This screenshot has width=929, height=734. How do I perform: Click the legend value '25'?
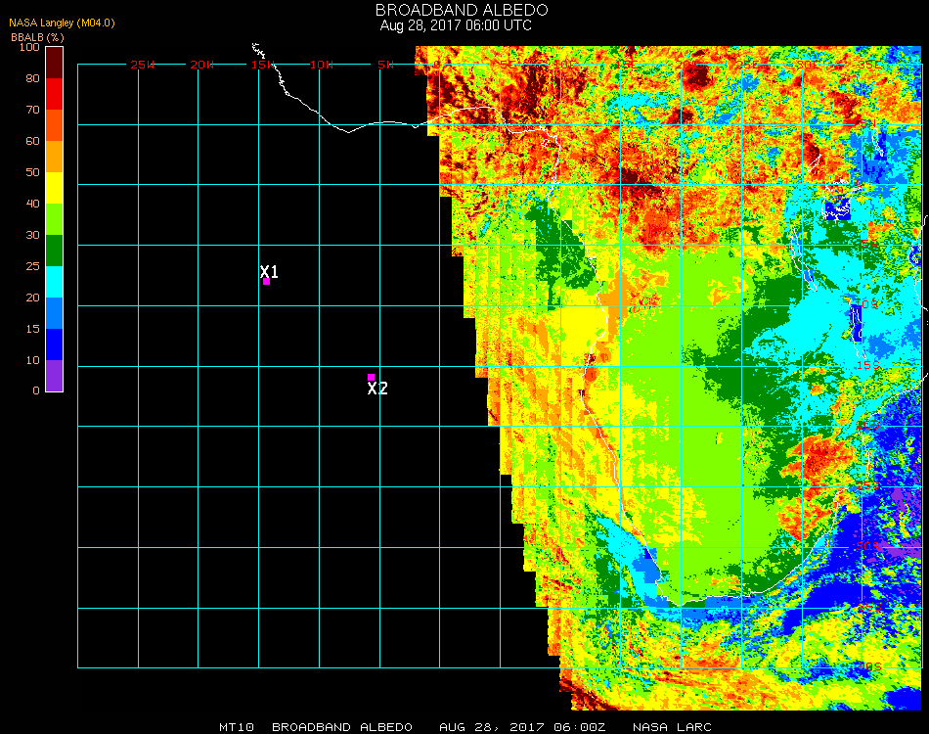point(32,267)
